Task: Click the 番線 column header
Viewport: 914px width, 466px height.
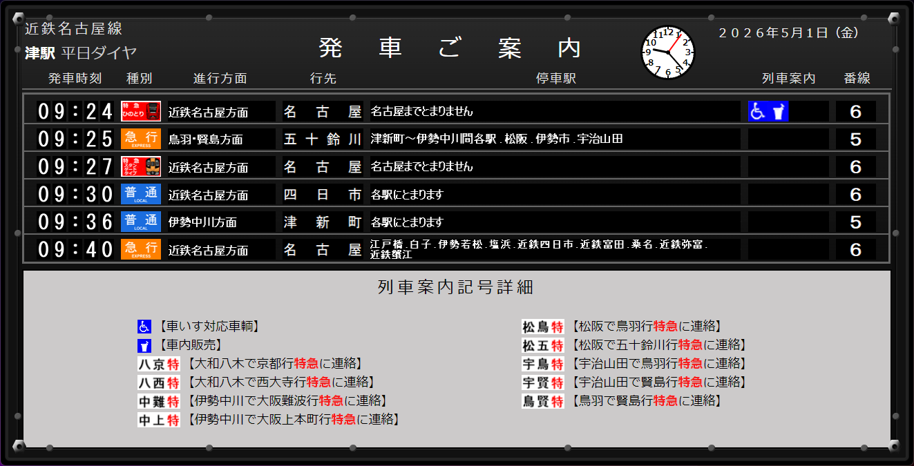Action: tap(857, 78)
